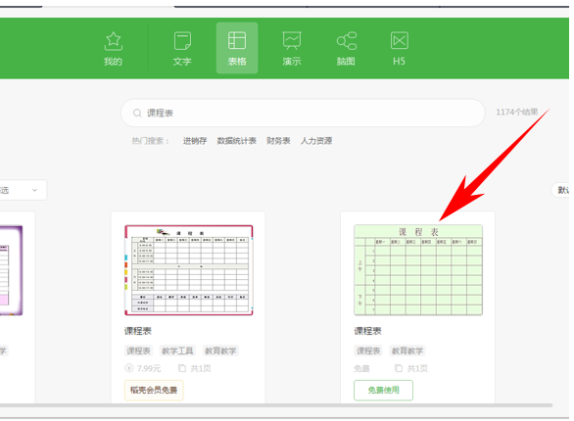The image size is (574, 421).
Task: Search hot keyword 数据统计表
Action: [x=236, y=141]
